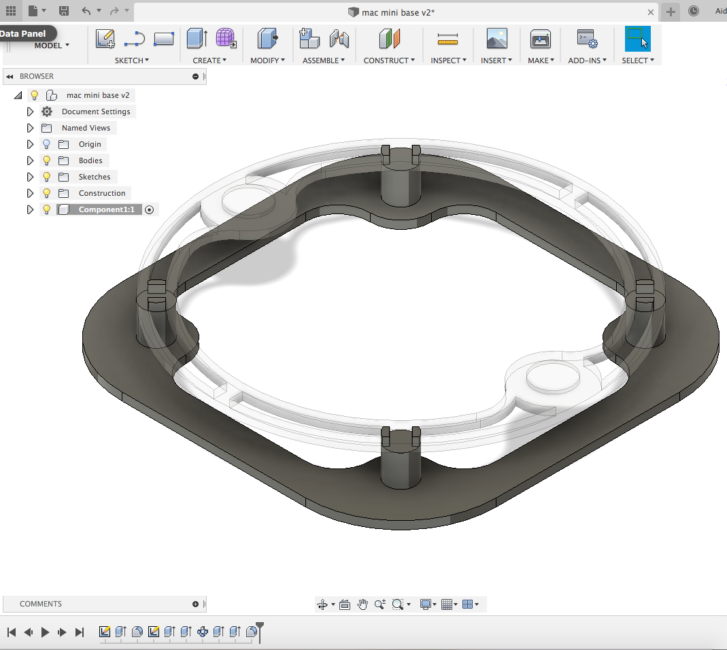The height and width of the screenshot is (650, 727).
Task: Click Grid and Snaps icon
Action: (447, 604)
